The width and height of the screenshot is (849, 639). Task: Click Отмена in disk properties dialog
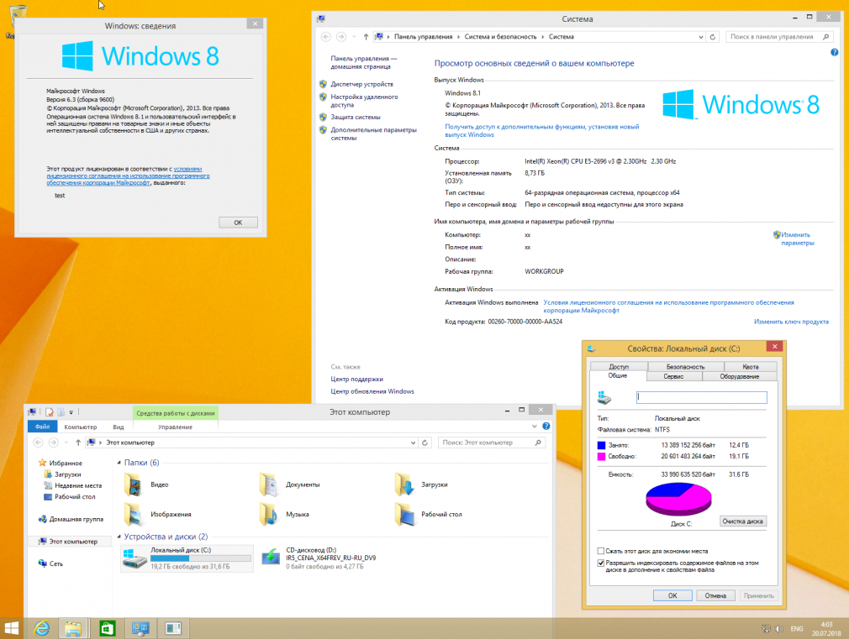tap(715, 595)
